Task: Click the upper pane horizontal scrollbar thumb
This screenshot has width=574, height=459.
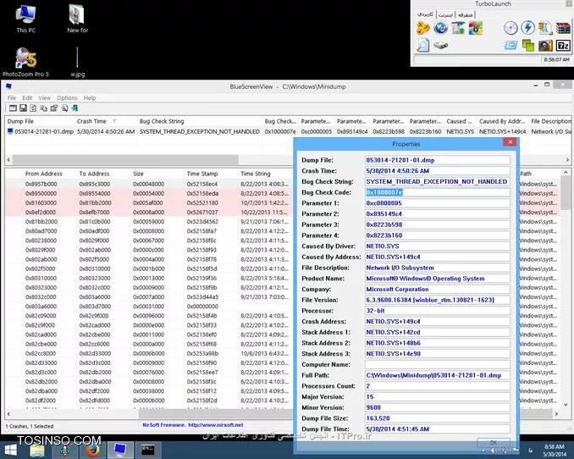Action: (x=125, y=160)
